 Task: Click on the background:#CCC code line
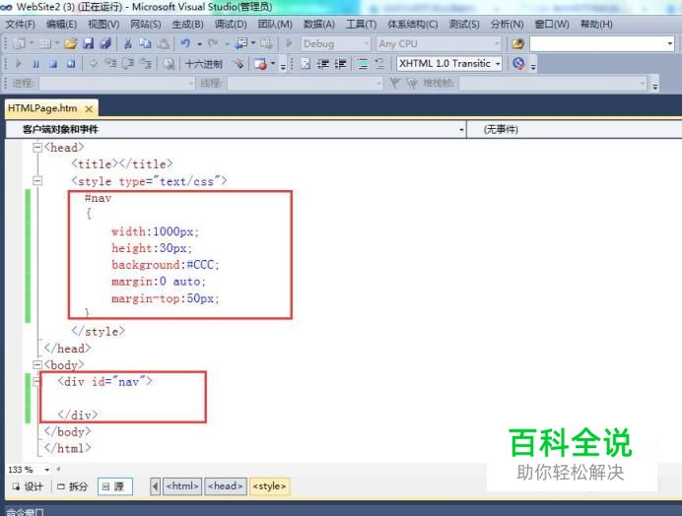pyautogui.click(x=166, y=264)
